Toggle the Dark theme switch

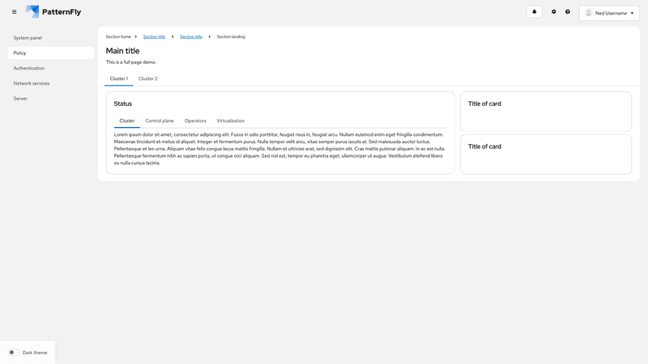(14, 353)
